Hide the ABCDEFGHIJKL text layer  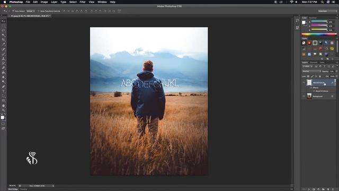point(304,83)
